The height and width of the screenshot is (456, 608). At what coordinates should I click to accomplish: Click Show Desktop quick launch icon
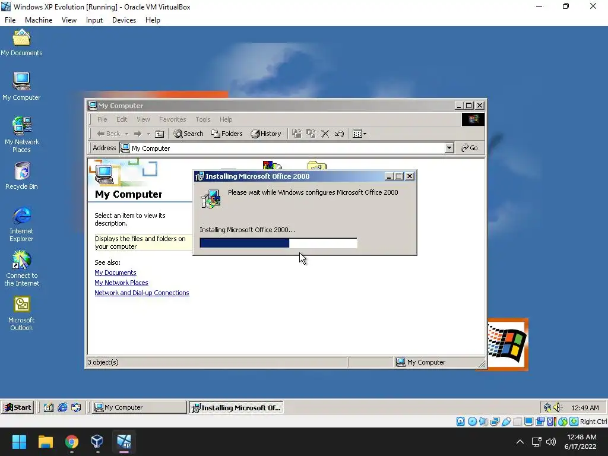pos(49,407)
